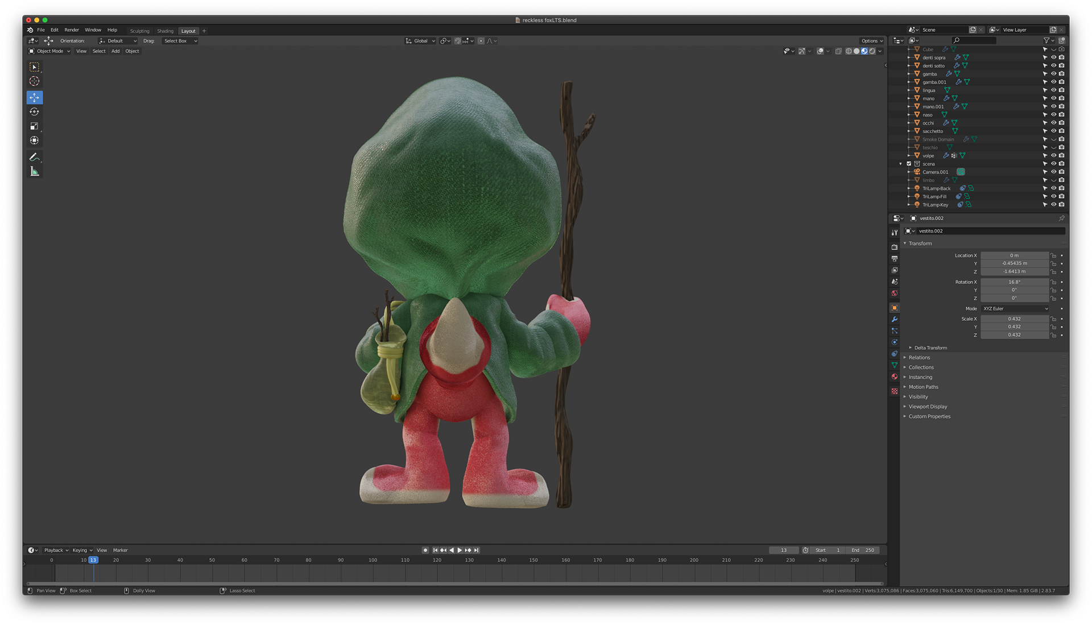The height and width of the screenshot is (625, 1092).
Task: Expand the Relations panel
Action: coord(919,358)
